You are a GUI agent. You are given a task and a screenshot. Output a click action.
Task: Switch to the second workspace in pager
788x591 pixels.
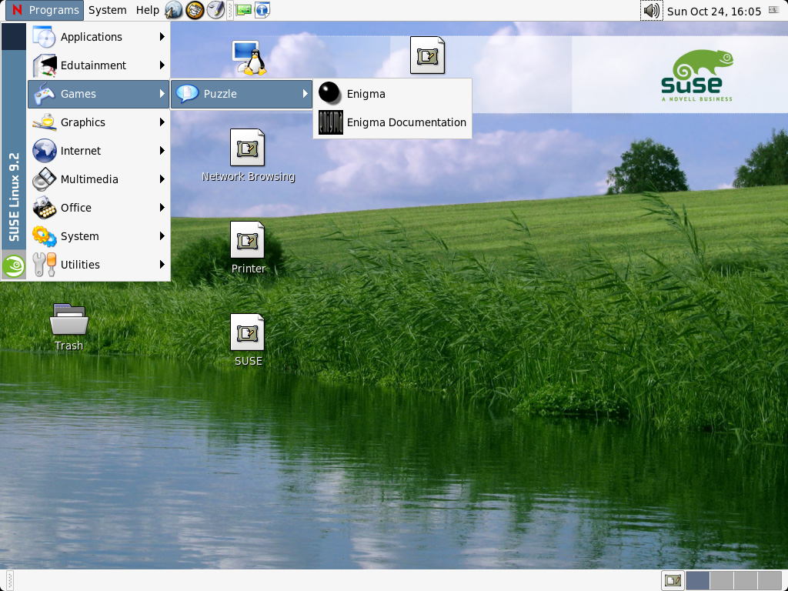coord(721,580)
